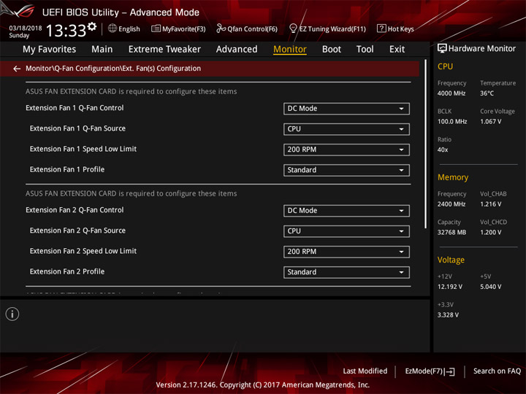Switch to Exit tab
The width and height of the screenshot is (526, 394).
coord(397,50)
